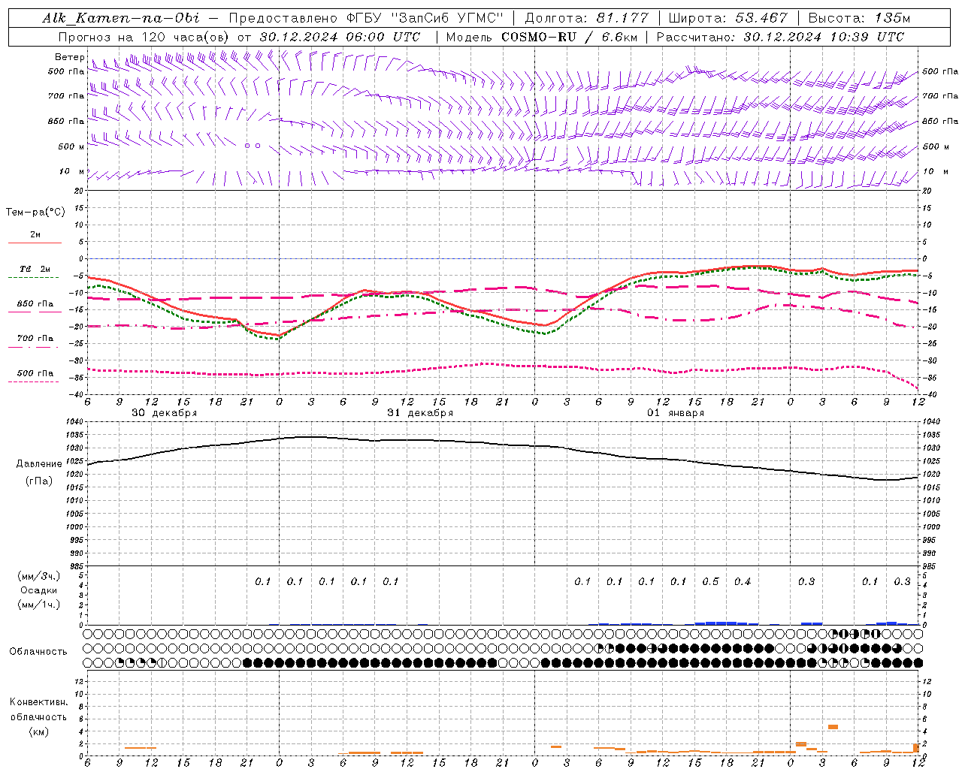Click the '(гПа)' unit under Давление
This screenshot has height=769, width=962.
coord(39,481)
